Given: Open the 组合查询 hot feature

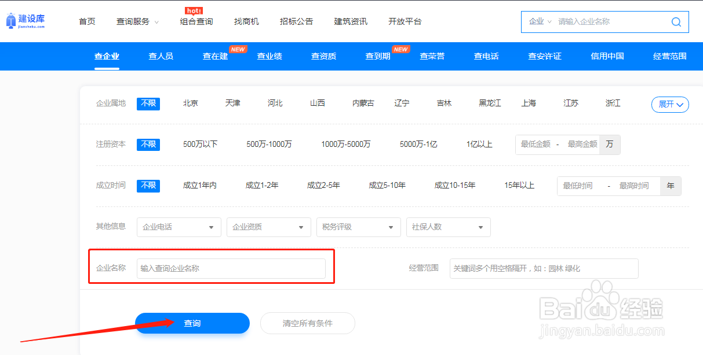Looking at the screenshot, I should (195, 21).
